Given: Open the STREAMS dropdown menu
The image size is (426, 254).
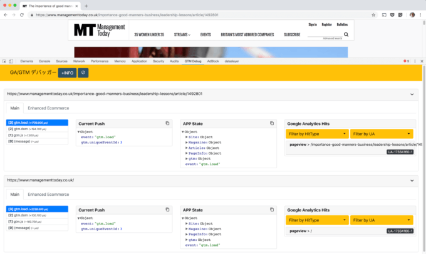Looking at the screenshot, I should tap(182, 35).
